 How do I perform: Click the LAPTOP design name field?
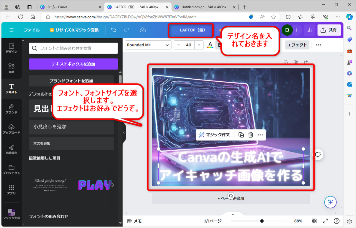tap(192, 30)
